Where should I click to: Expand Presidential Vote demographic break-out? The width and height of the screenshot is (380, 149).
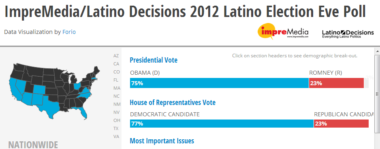coord(154,60)
